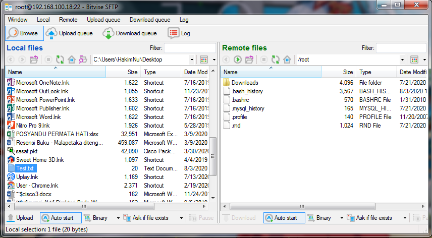Refresh the remote files list
This screenshot has height=238, width=432.
point(276,59)
